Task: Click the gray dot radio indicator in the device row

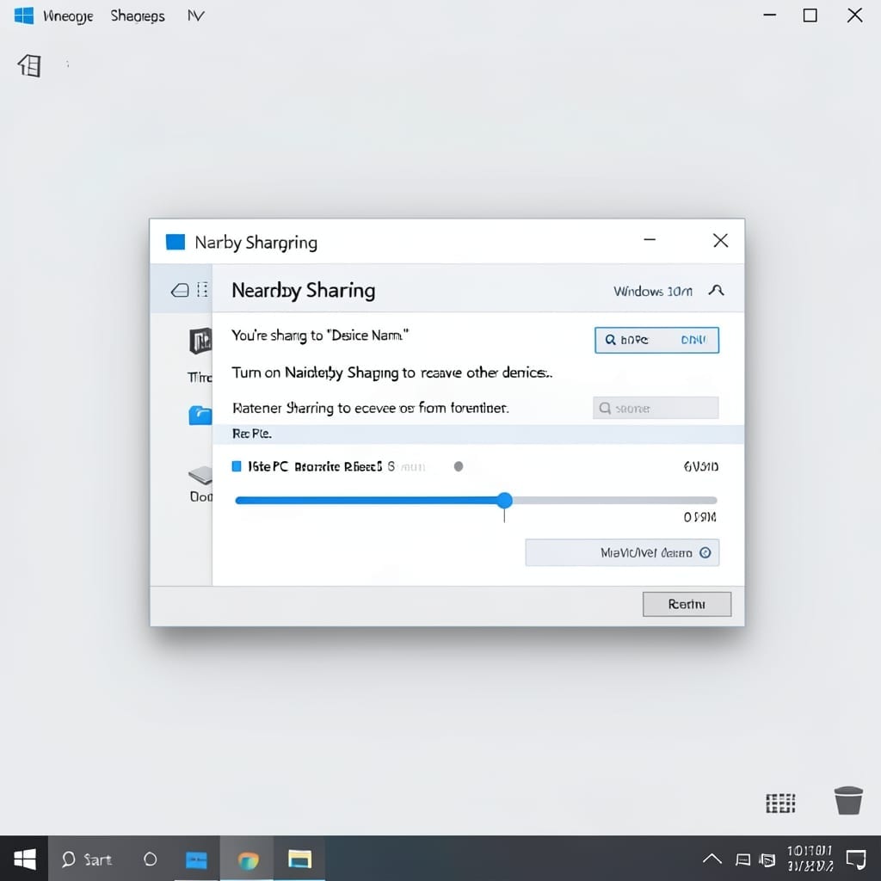Action: tap(459, 466)
